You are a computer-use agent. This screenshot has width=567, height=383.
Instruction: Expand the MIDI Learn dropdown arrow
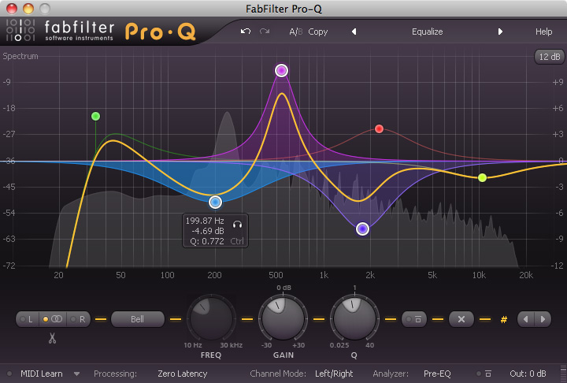(x=76, y=374)
